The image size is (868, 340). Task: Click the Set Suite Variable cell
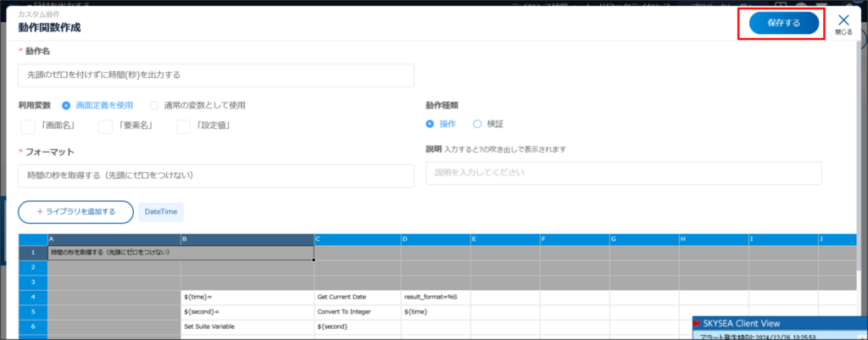click(247, 326)
